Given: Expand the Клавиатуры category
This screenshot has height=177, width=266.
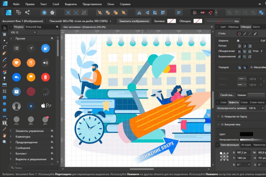Looking at the screenshot, I should (x=11, y=137).
